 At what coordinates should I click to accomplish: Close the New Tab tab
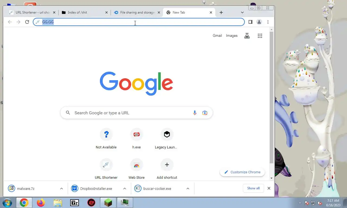(211, 12)
